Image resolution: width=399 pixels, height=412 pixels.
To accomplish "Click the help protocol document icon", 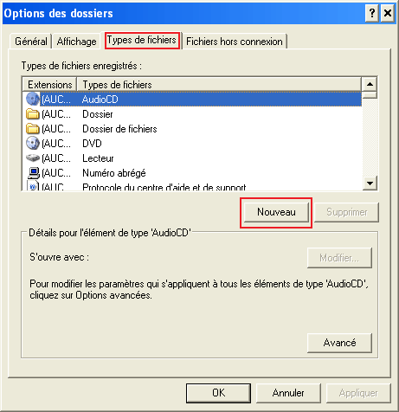I will 33,185.
